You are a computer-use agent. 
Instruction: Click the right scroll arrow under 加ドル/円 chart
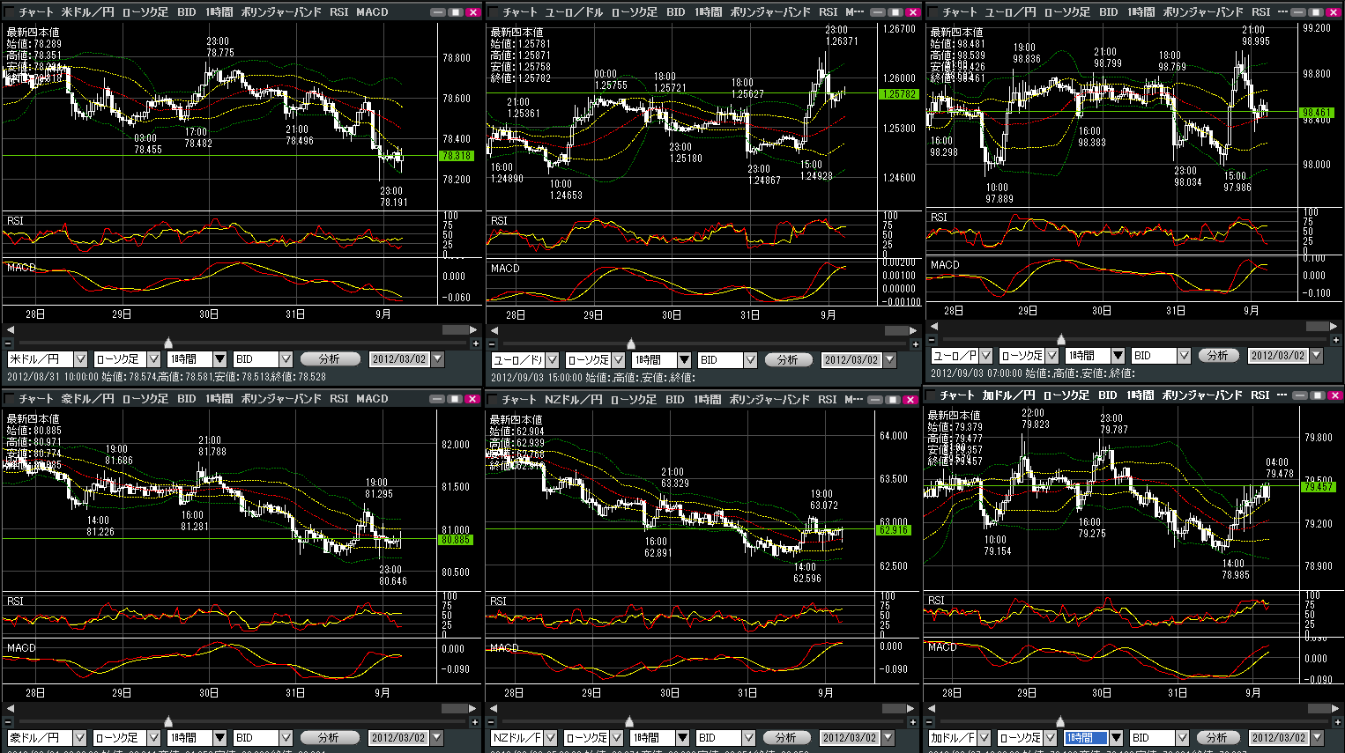click(1334, 708)
